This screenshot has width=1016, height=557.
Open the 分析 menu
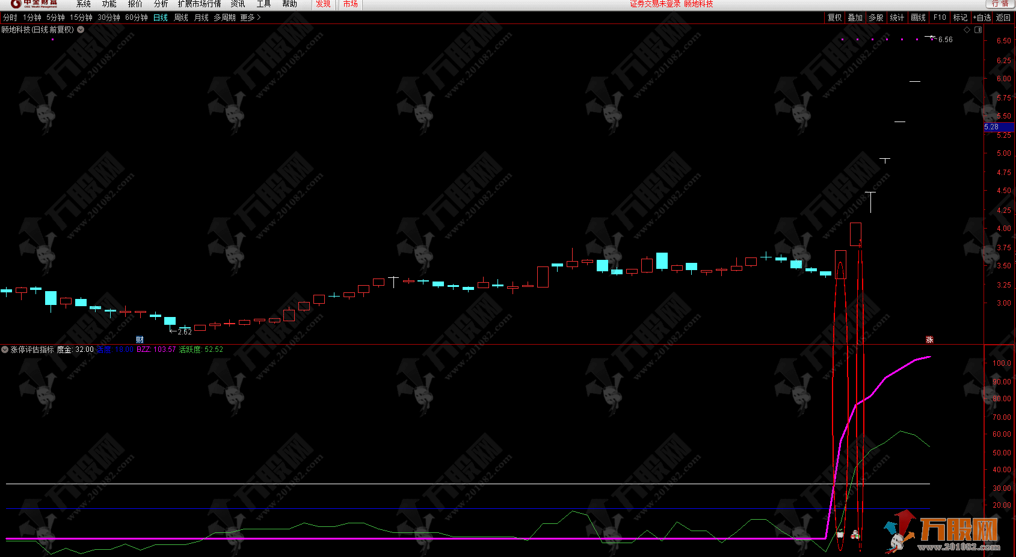161,4
